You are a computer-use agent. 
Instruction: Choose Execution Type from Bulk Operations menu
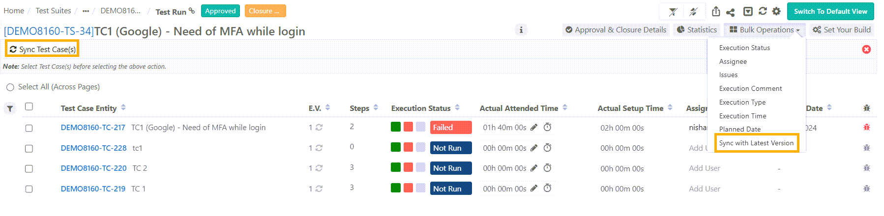(x=742, y=102)
